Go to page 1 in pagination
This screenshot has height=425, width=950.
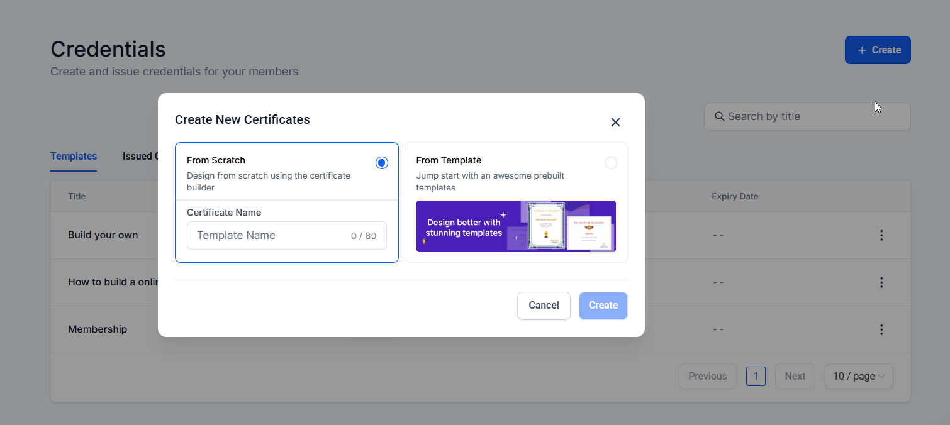[755, 376]
